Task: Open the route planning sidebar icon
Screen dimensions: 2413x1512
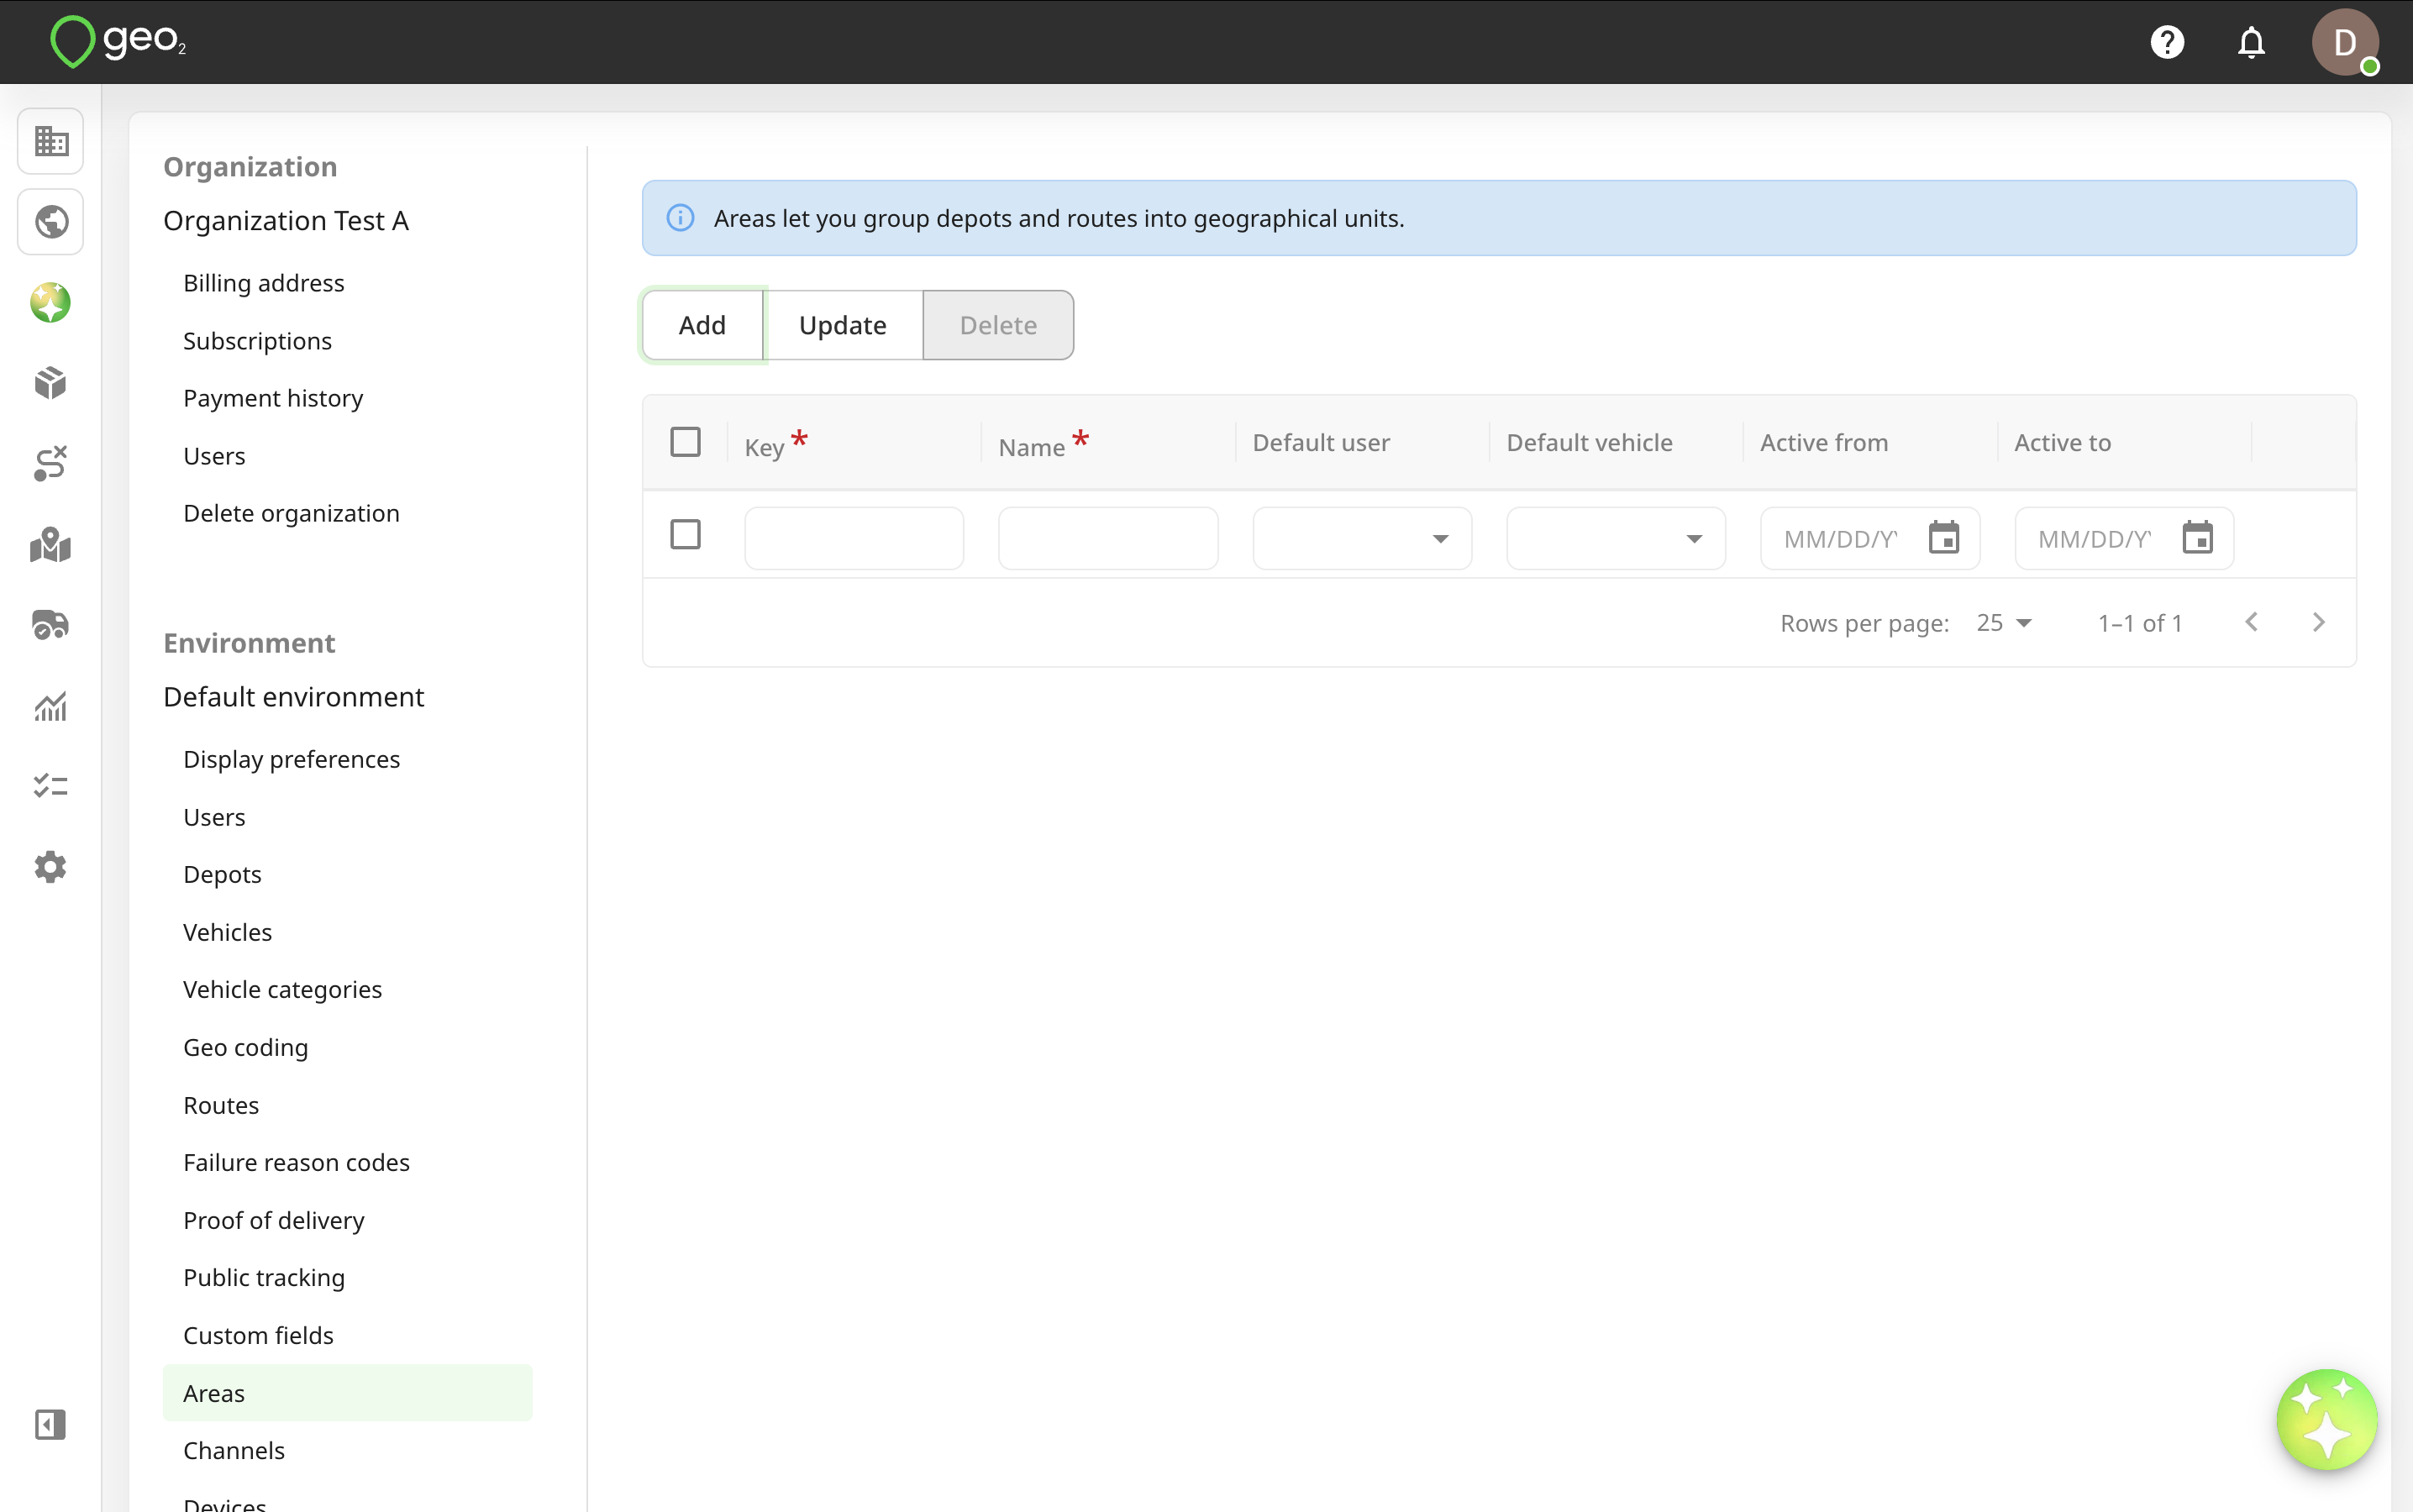Action: click(51, 464)
